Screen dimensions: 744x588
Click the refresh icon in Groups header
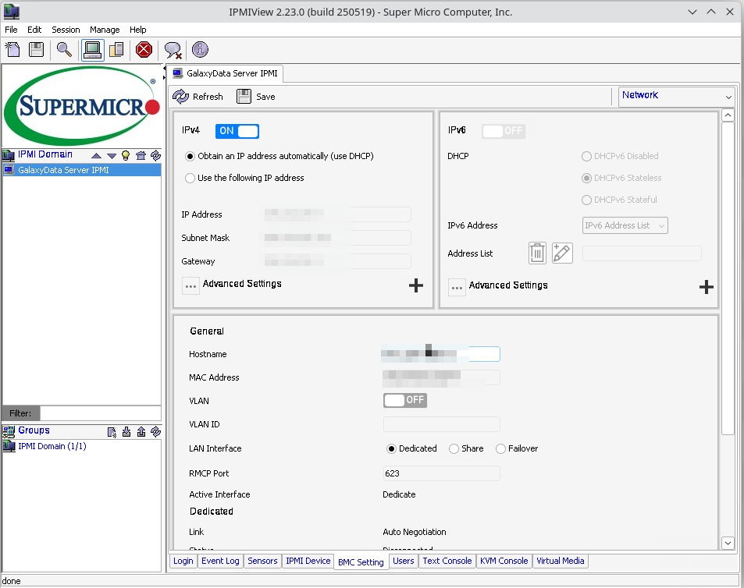coord(155,432)
